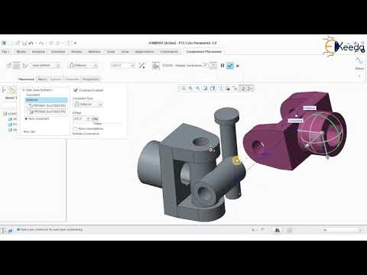Open Constraint Type dropdown in placement panel
The image size is (367, 275).
click(100, 105)
